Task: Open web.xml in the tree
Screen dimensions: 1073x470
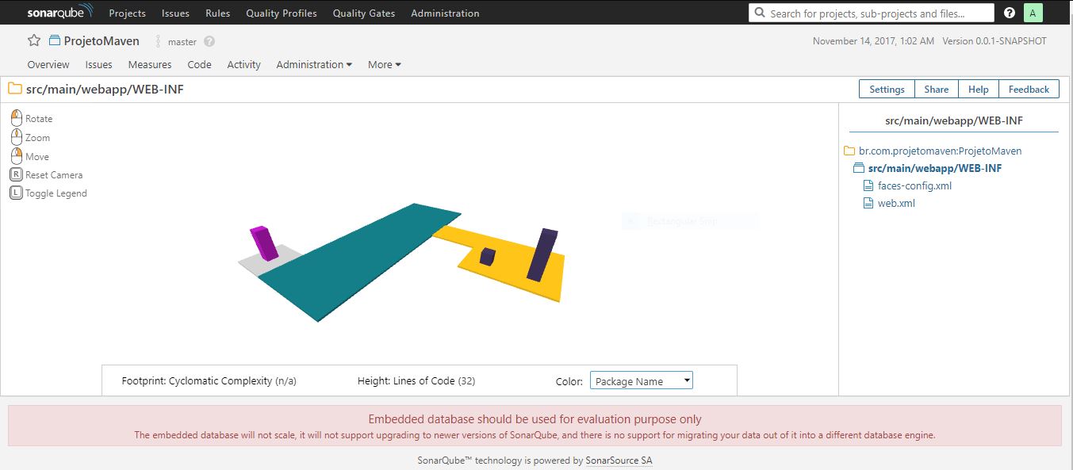Action: pos(896,203)
